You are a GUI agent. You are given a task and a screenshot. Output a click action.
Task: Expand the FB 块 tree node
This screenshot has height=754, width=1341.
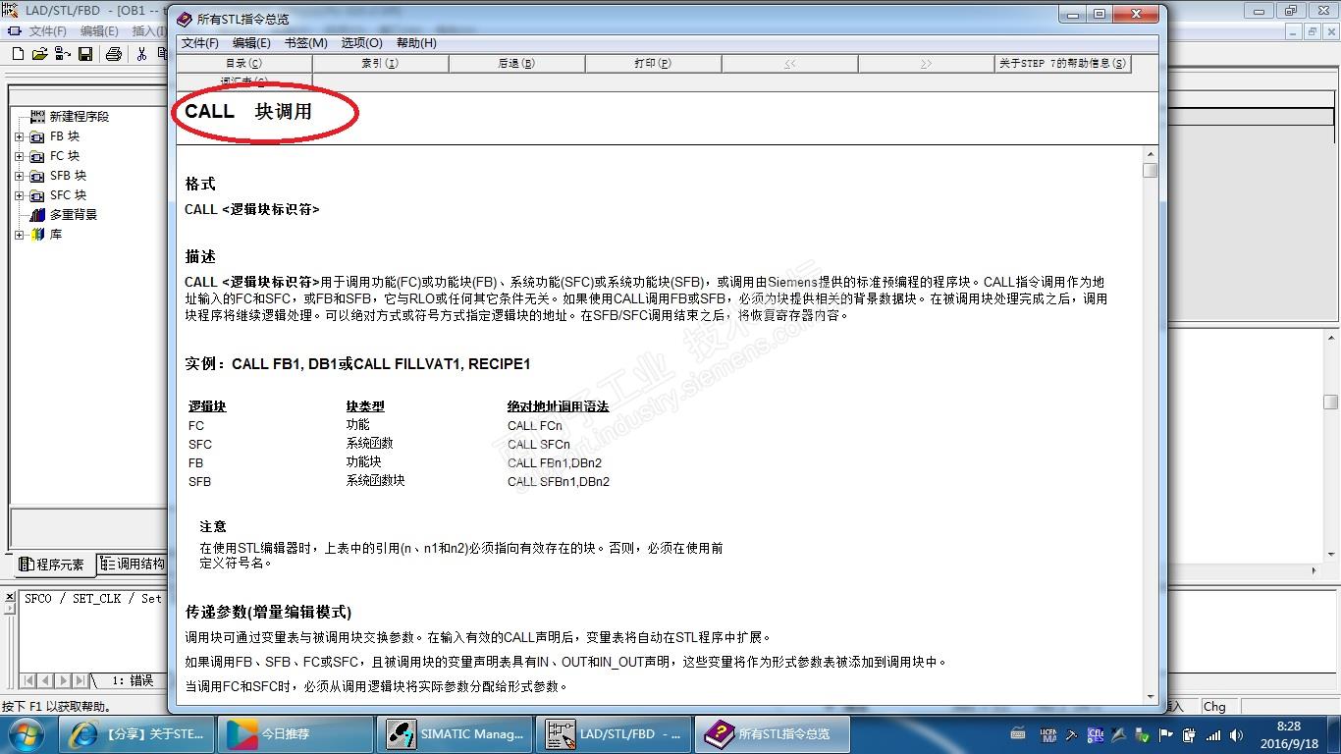coord(19,136)
